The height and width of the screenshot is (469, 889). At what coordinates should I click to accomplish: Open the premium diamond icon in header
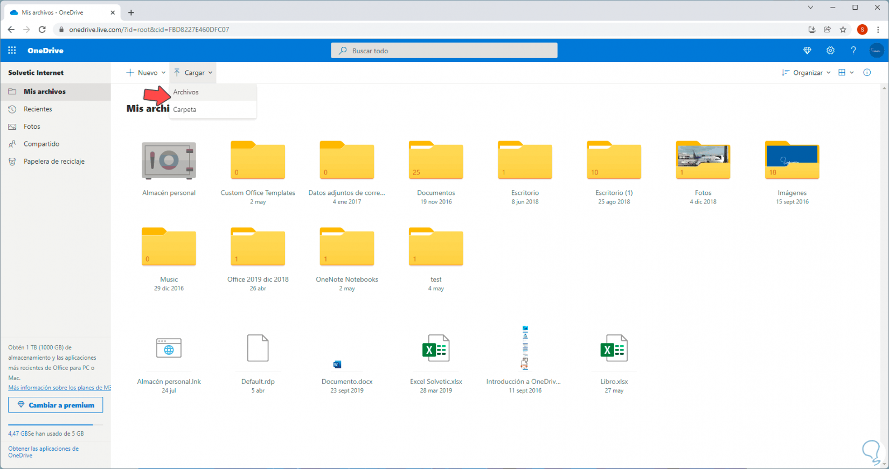tap(807, 51)
